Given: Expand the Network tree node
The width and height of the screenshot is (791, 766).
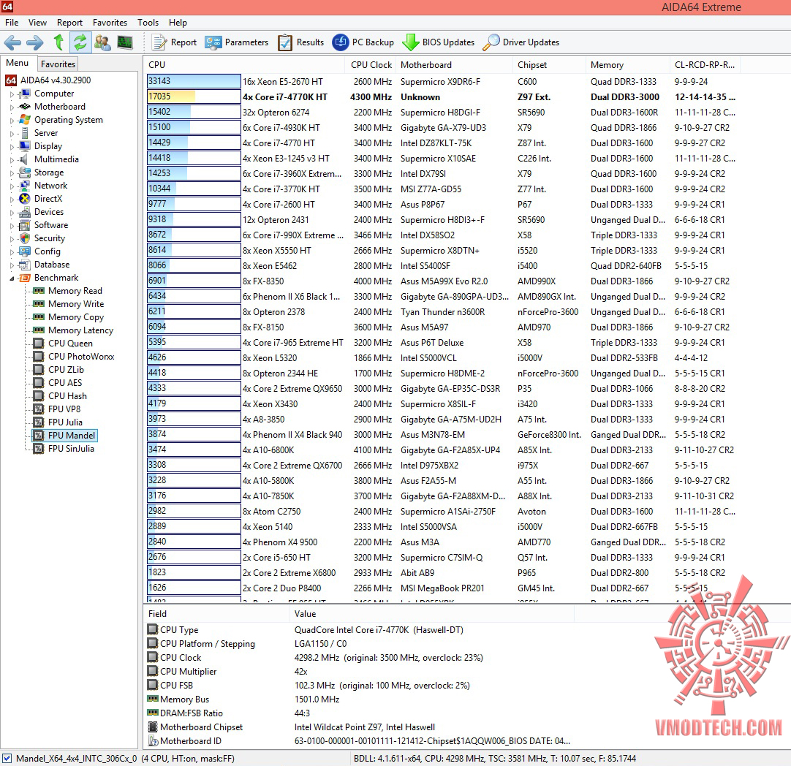Looking at the screenshot, I should click(12, 186).
